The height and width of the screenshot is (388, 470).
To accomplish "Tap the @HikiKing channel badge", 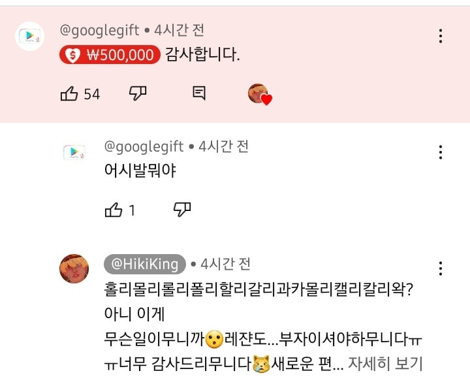I will pos(145,264).
